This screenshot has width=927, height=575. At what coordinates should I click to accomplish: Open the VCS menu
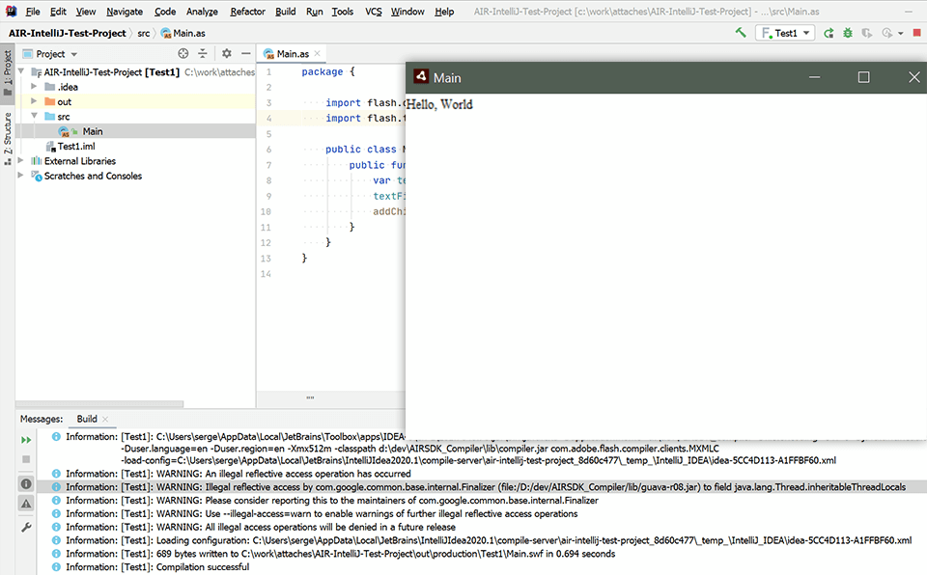(x=373, y=12)
